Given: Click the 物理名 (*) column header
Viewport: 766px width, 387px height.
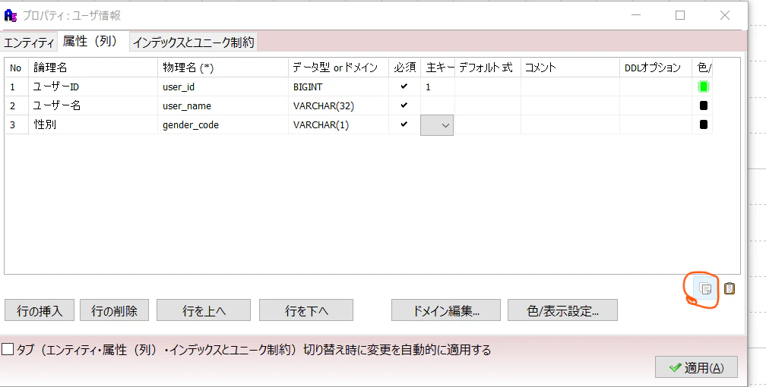Looking at the screenshot, I should click(223, 68).
